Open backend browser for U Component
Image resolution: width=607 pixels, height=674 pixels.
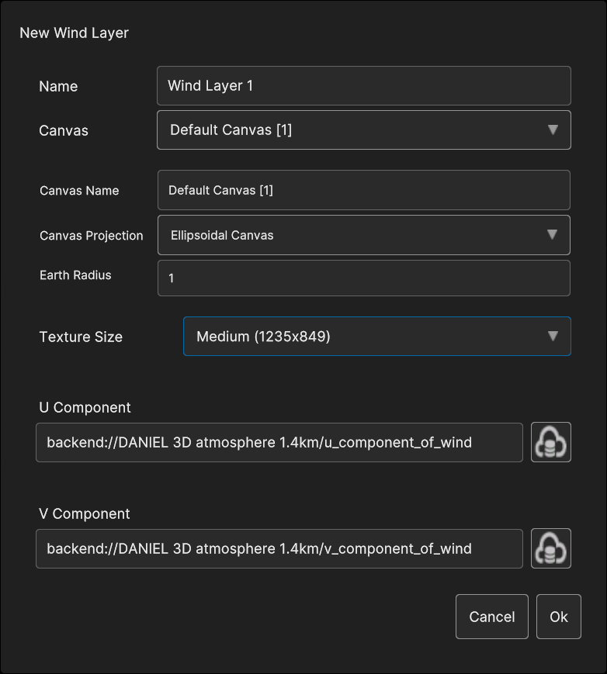(x=550, y=442)
